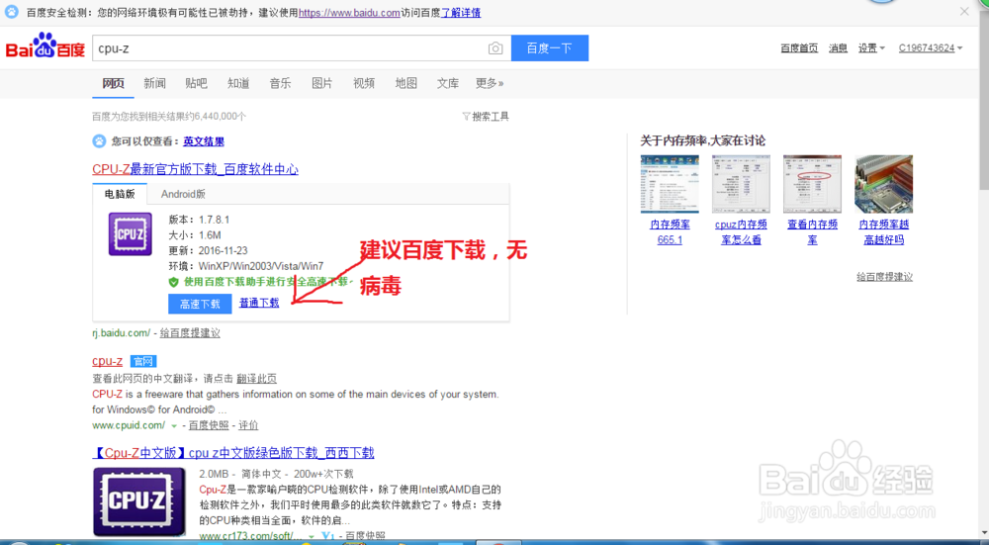Click the 普通下载 link
Screen dimensions: 989x545
(x=259, y=303)
